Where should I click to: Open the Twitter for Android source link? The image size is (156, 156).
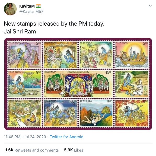67,137
